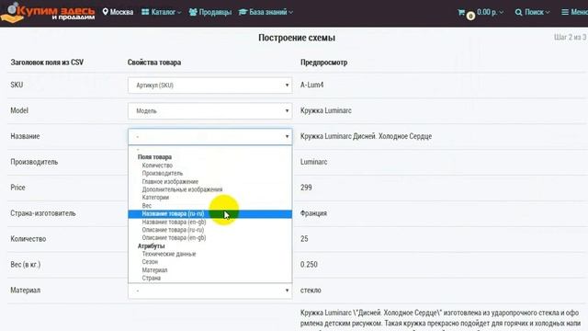Open the hamburger Меню
Screen dimensions: 588x331
point(574,12)
